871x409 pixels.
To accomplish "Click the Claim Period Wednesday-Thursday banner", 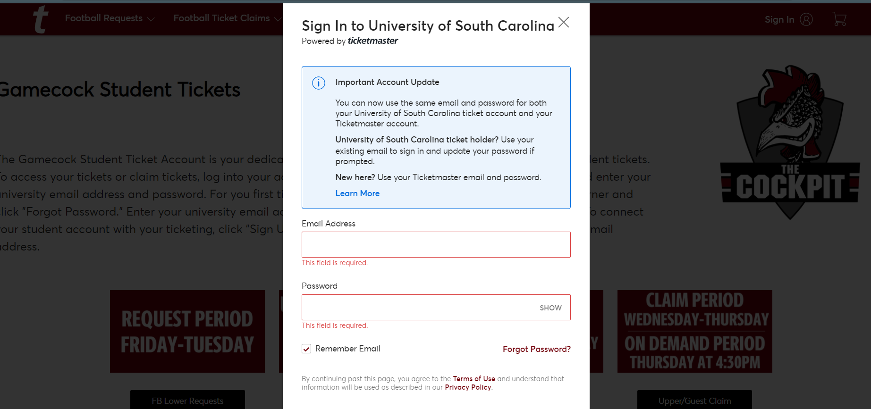I will point(694,331).
